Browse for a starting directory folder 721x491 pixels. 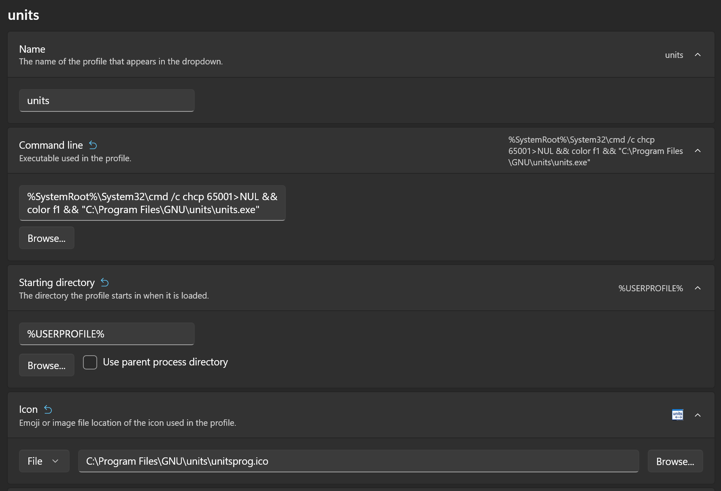pyautogui.click(x=47, y=365)
